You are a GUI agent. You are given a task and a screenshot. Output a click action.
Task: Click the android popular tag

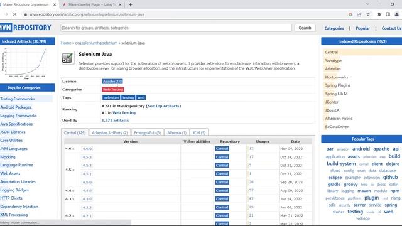[x=361, y=149]
